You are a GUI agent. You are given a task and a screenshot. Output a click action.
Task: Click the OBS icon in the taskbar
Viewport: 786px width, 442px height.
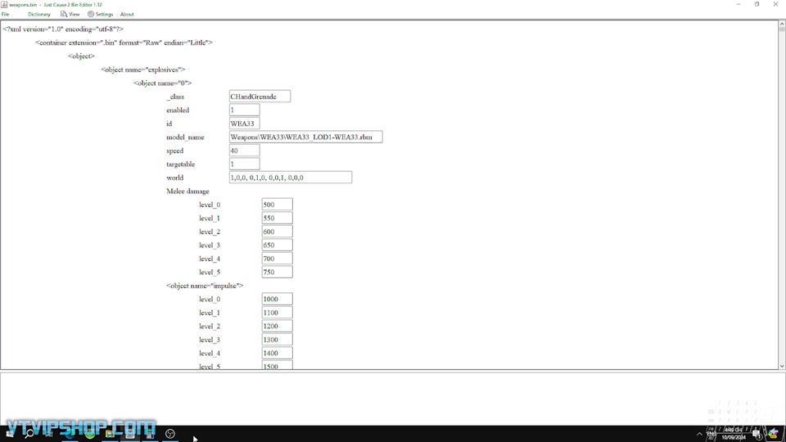click(170, 434)
